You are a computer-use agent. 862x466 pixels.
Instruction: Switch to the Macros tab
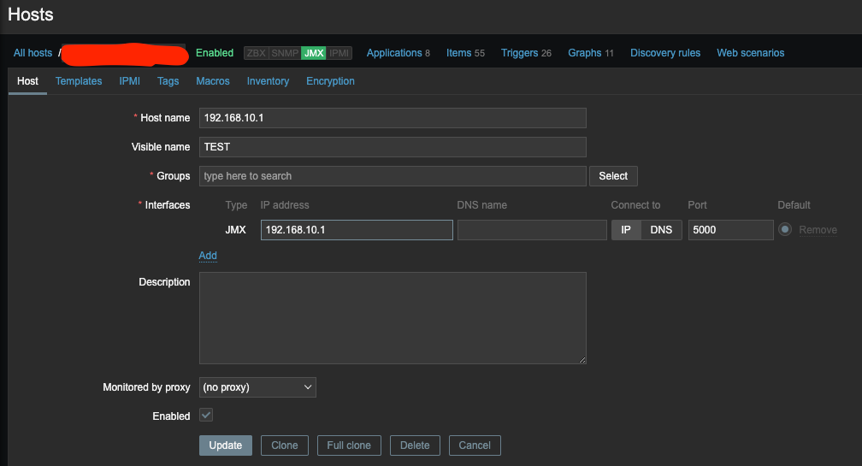213,80
